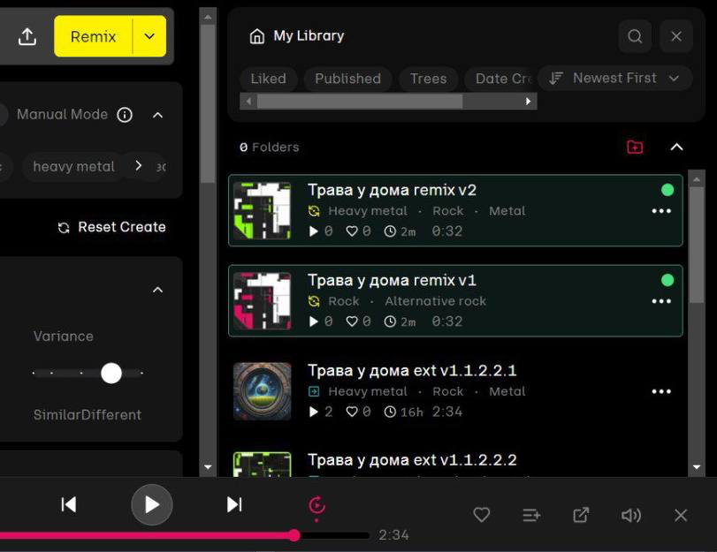Open the Newest First sort dropdown
This screenshot has width=717, height=552.
pyautogui.click(x=614, y=78)
